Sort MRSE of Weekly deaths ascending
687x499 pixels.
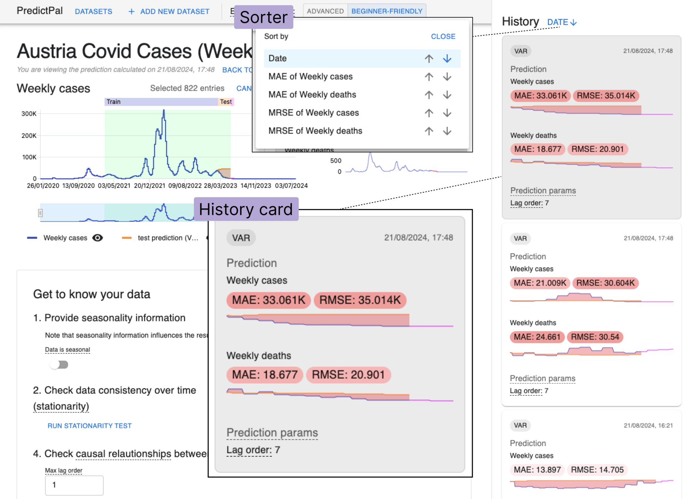(429, 131)
